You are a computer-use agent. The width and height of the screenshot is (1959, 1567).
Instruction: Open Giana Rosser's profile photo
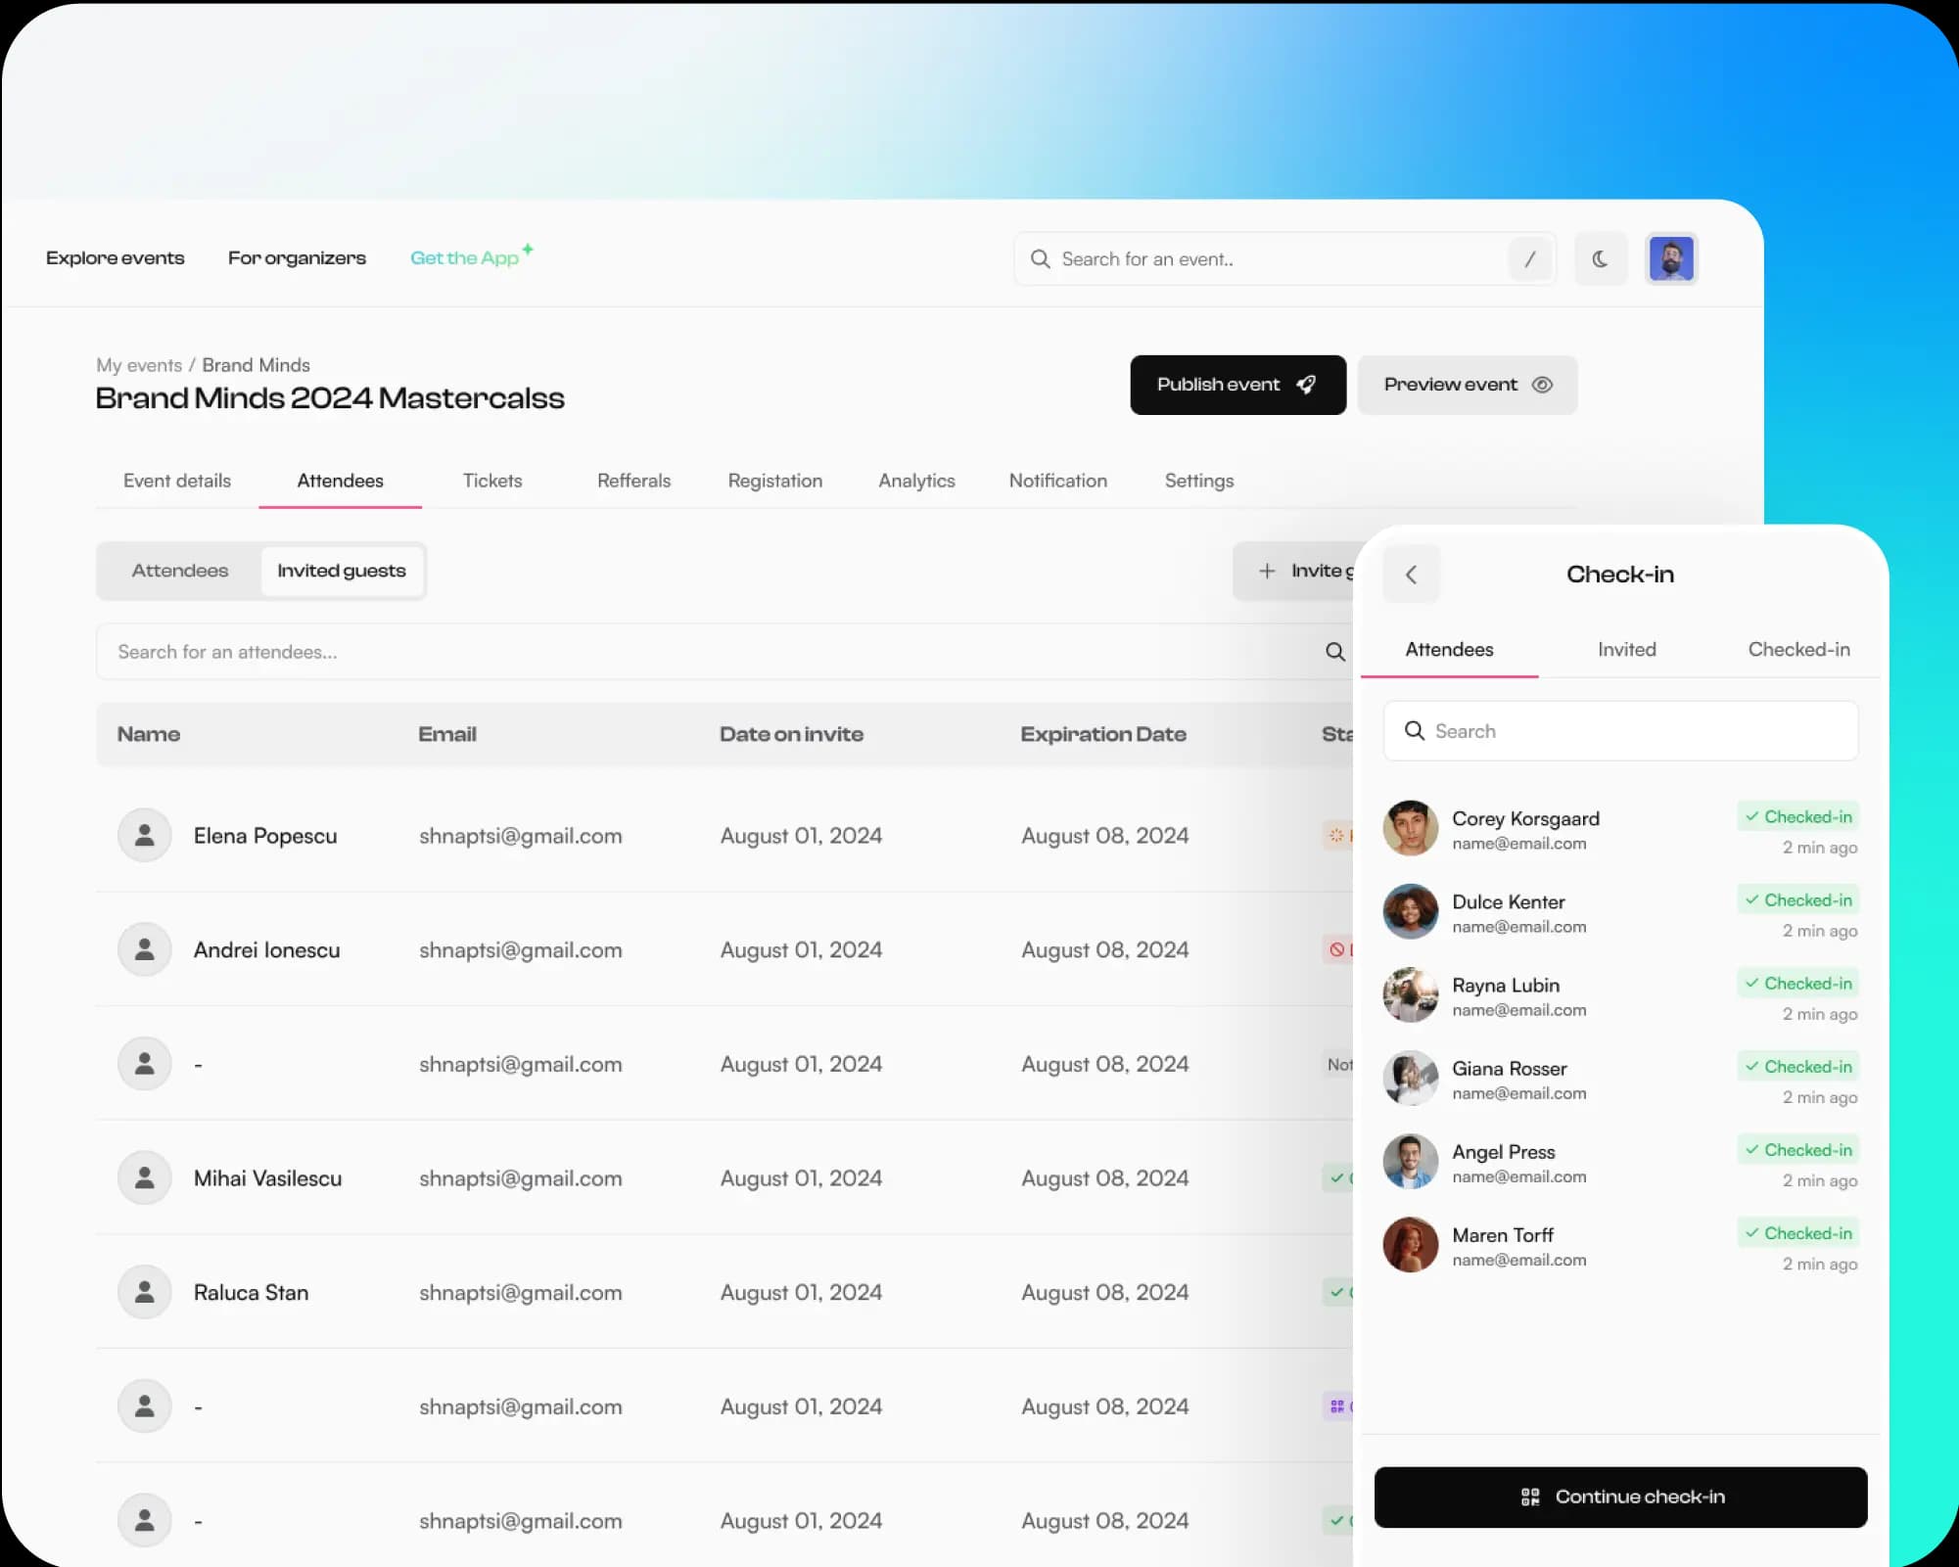pyautogui.click(x=1410, y=1078)
